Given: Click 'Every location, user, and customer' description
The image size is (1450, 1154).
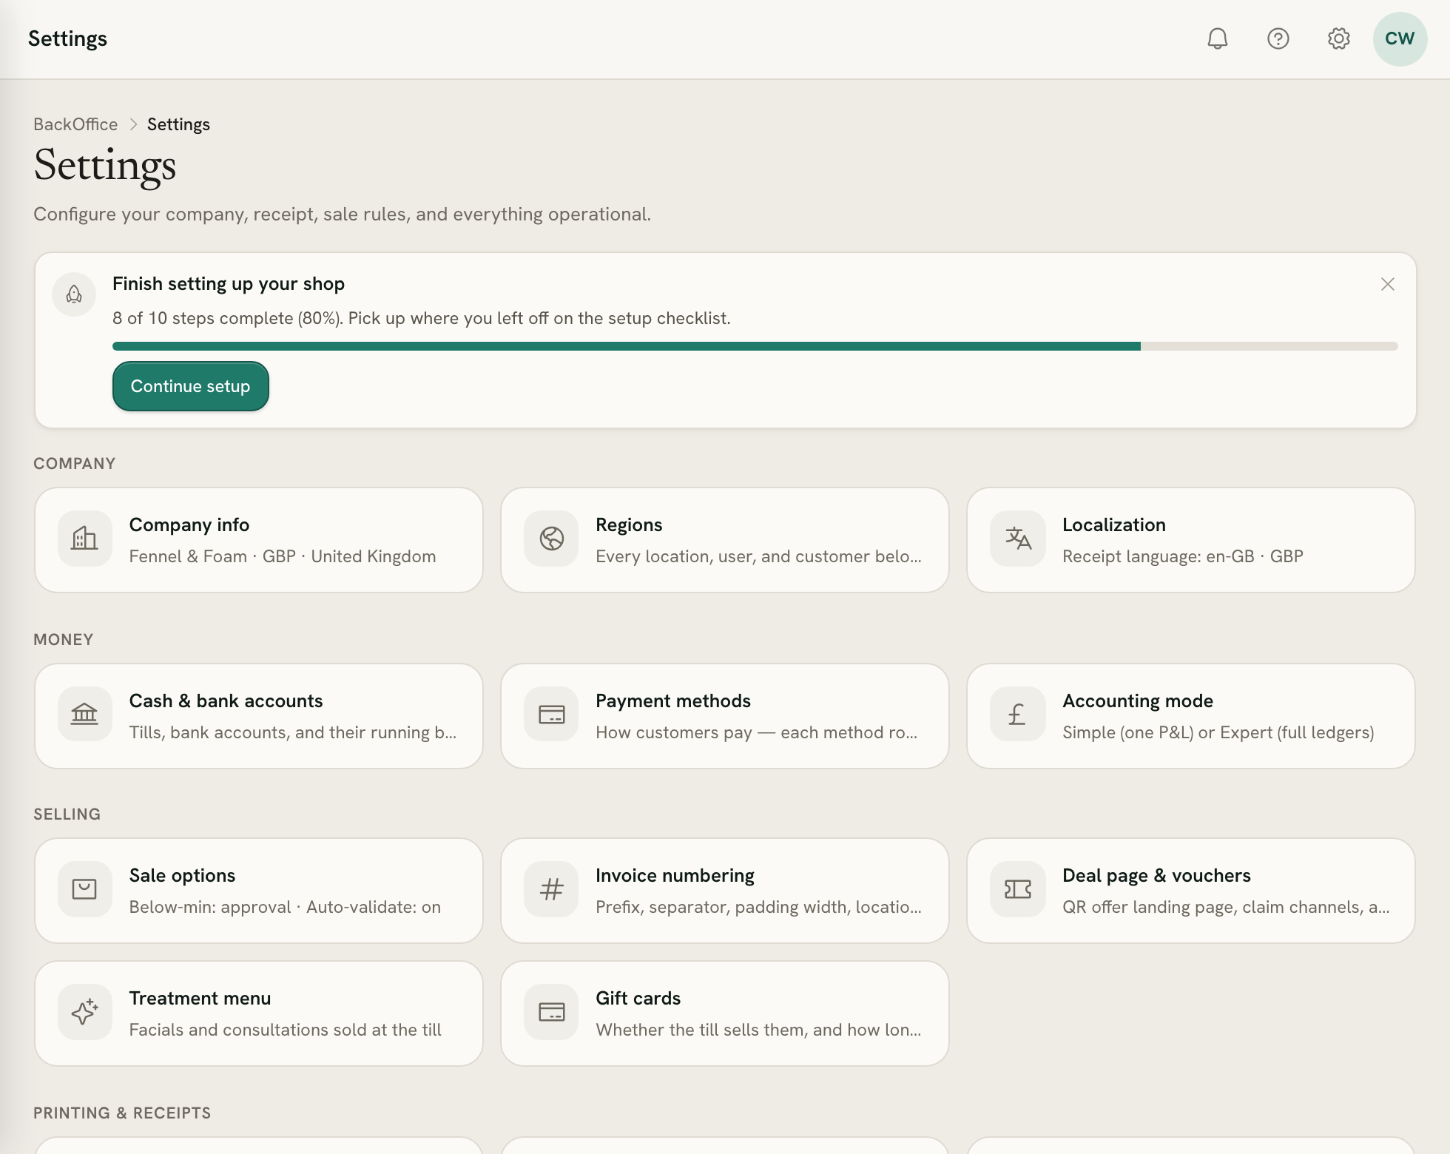Looking at the screenshot, I should coord(758,556).
